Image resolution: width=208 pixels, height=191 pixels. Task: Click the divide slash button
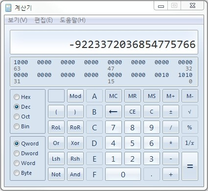[x=171, y=127]
